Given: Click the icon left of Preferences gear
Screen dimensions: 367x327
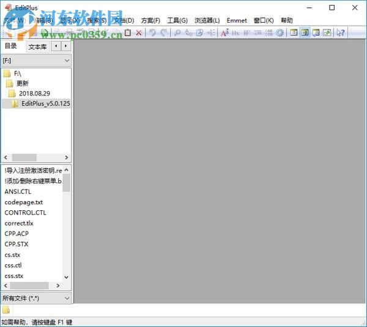Looking at the screenshot, I should [x=269, y=33].
